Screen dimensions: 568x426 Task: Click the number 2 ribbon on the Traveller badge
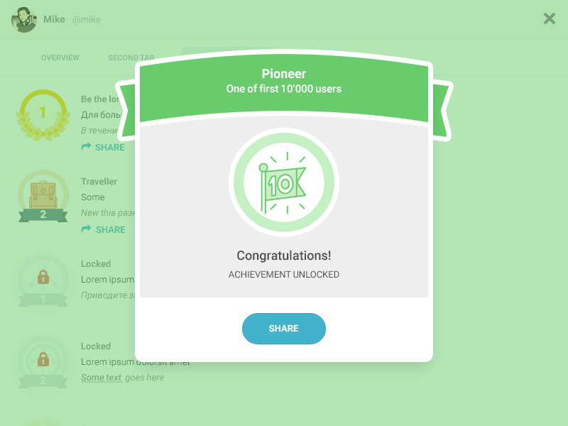click(43, 214)
